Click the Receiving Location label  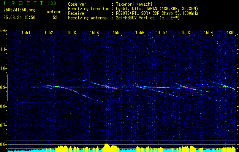[x=89, y=9]
